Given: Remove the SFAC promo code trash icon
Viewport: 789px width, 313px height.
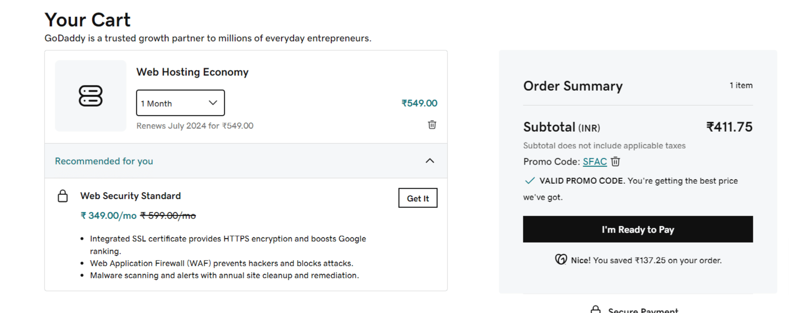Looking at the screenshot, I should [x=615, y=162].
